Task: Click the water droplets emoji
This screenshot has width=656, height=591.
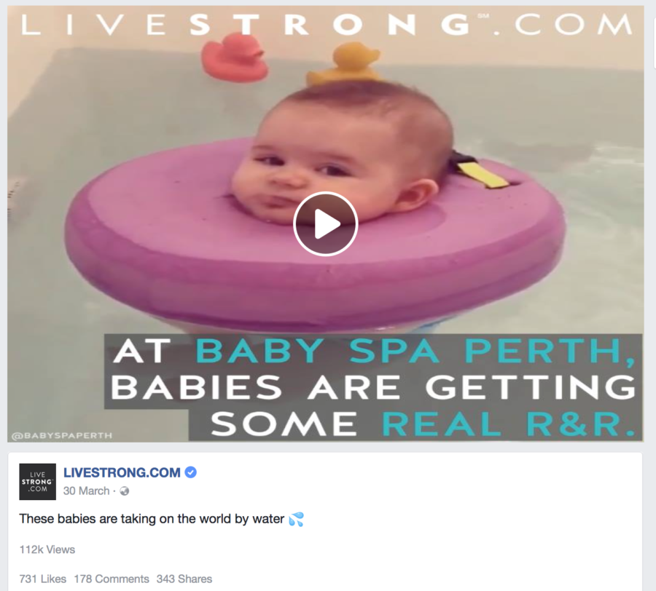Action: click(x=296, y=519)
